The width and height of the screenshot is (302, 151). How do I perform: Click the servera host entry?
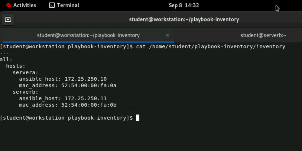pos(25,72)
